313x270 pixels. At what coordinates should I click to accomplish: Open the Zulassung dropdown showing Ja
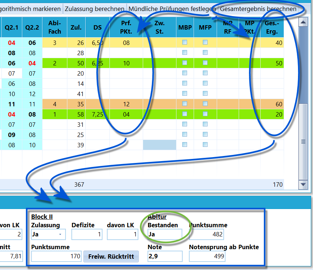click(x=48, y=234)
